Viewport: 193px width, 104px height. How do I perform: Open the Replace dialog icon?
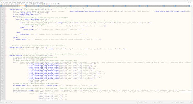pos(25,4)
